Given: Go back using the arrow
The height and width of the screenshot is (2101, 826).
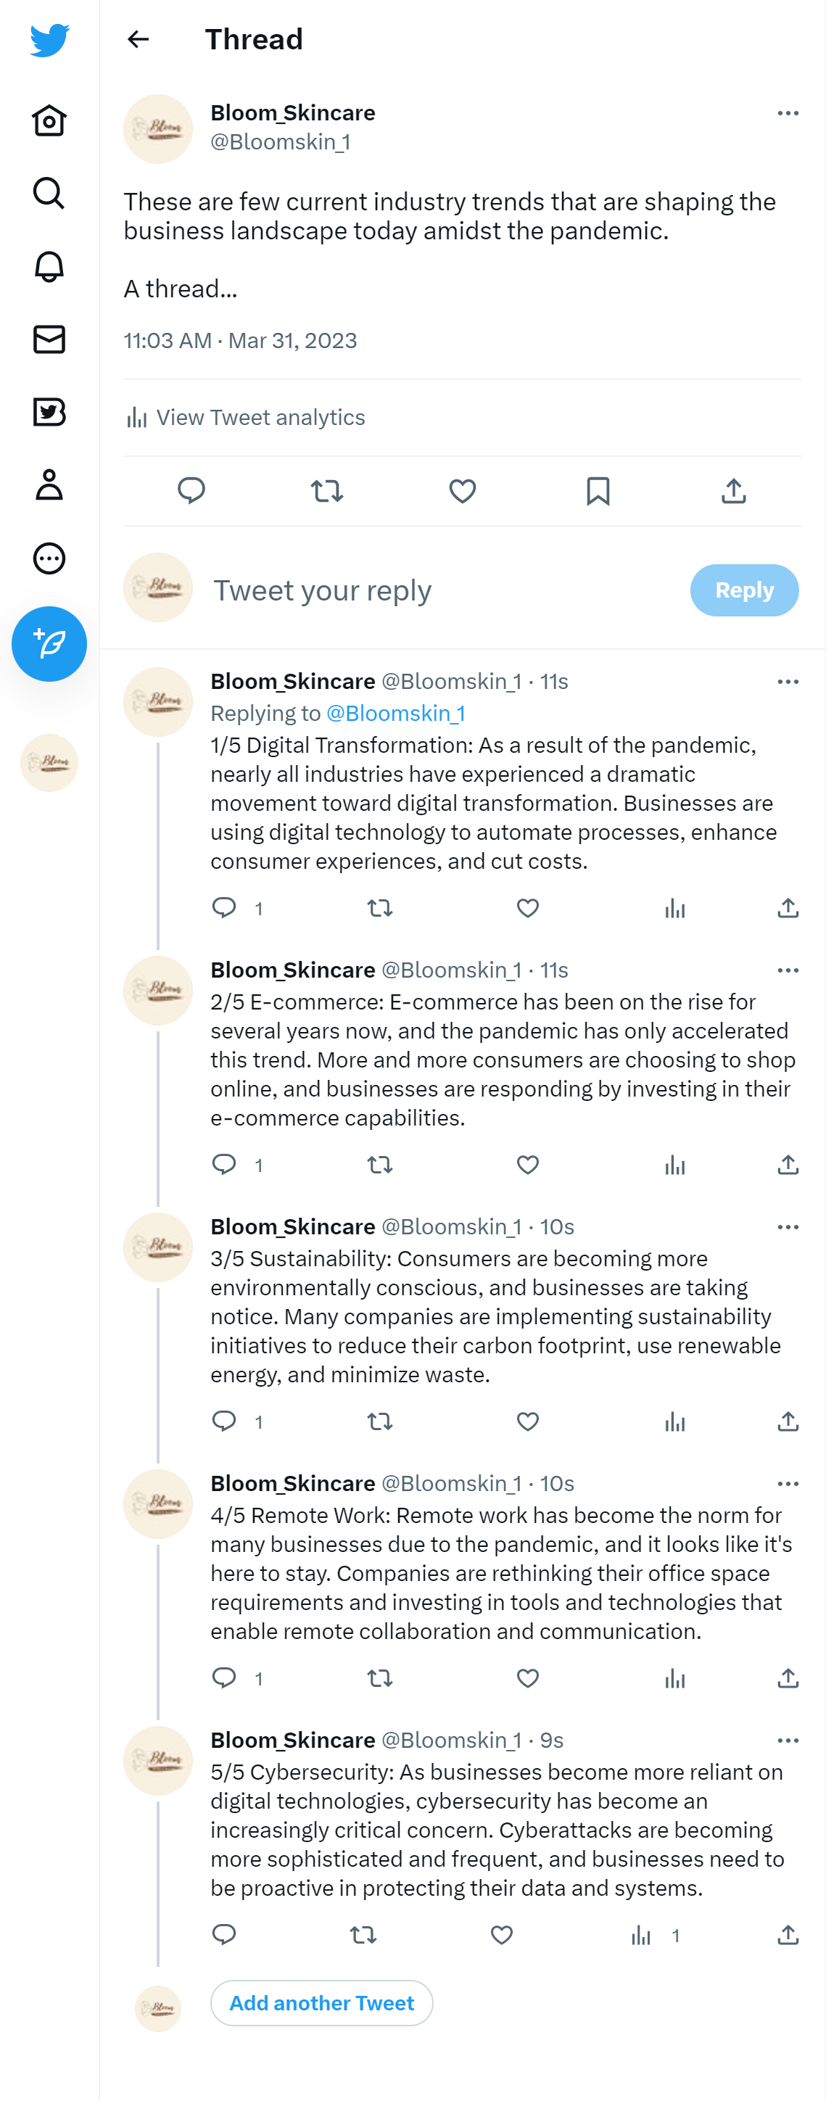Looking at the screenshot, I should [139, 39].
